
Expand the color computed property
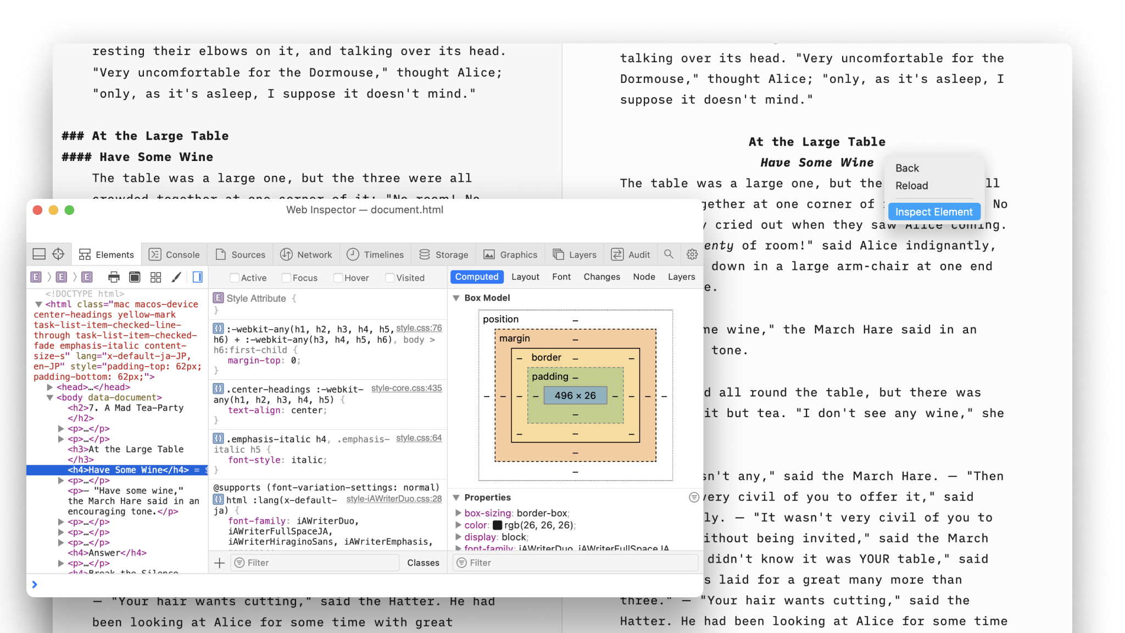click(x=458, y=525)
